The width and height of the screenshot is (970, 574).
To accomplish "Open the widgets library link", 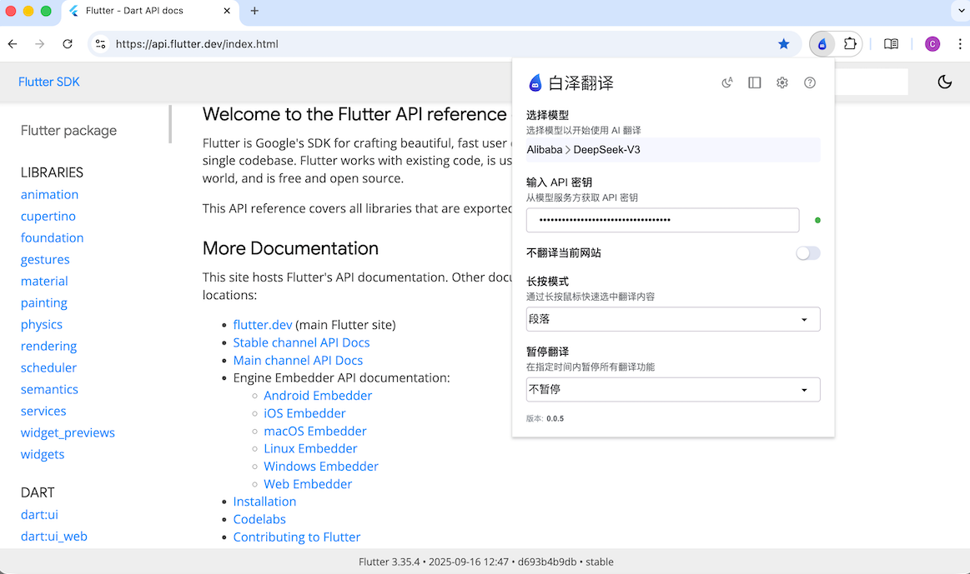I will [43, 454].
